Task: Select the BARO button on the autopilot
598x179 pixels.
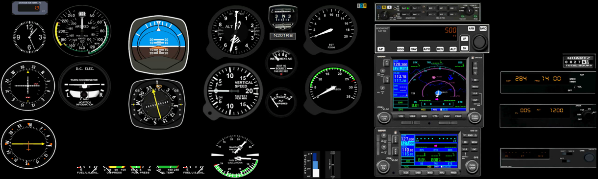Action: (x=483, y=29)
